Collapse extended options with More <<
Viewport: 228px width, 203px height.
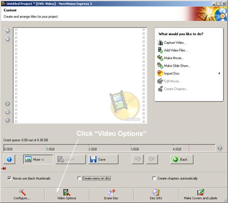[38, 159]
